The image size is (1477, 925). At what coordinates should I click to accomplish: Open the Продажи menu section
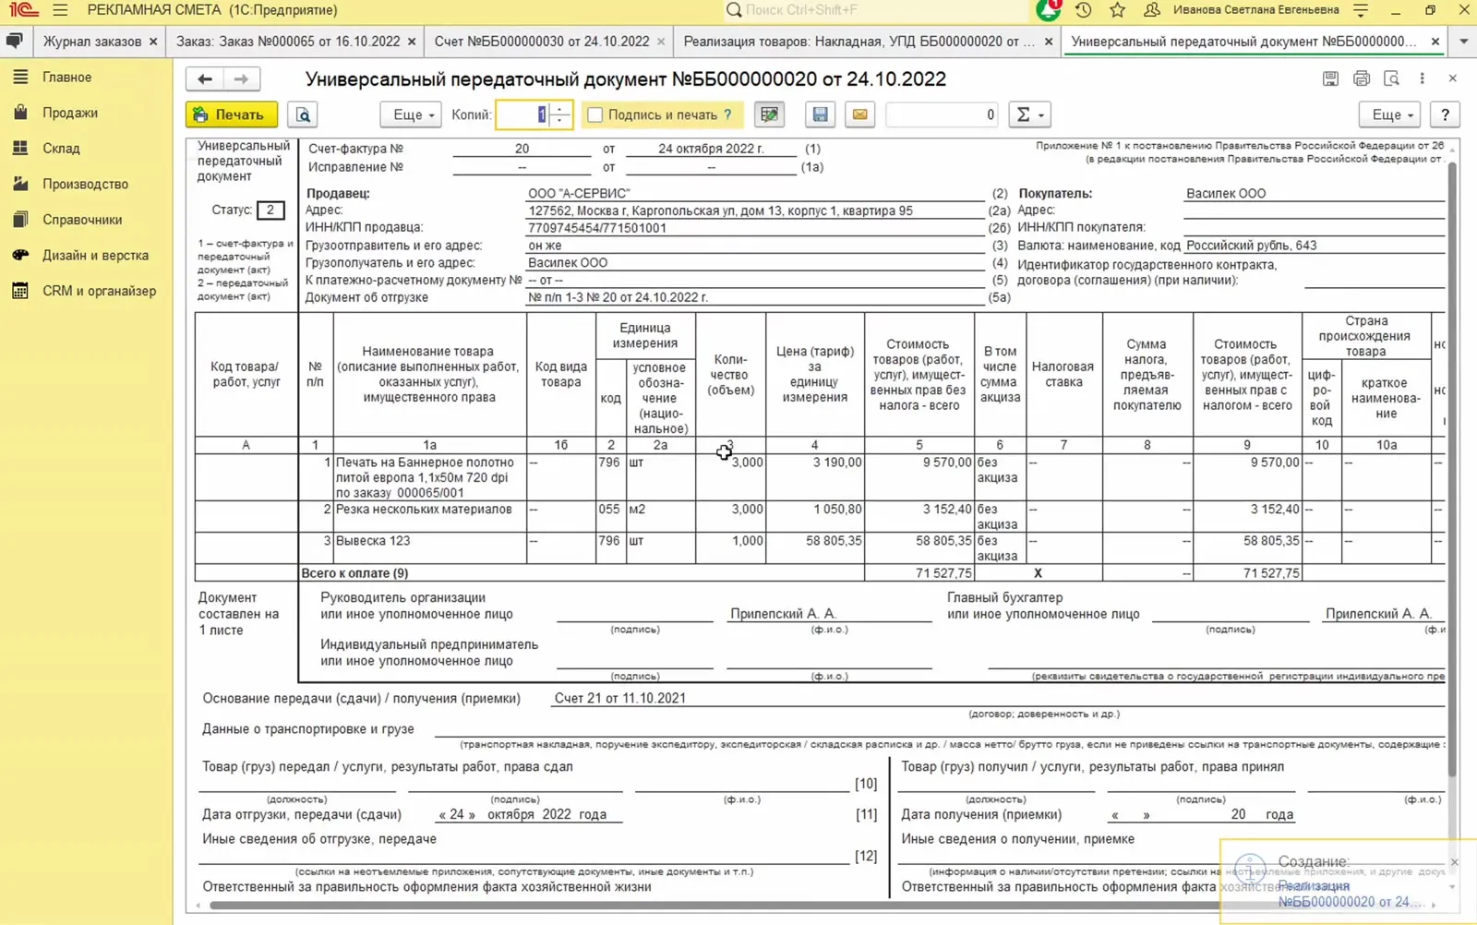[70, 113]
